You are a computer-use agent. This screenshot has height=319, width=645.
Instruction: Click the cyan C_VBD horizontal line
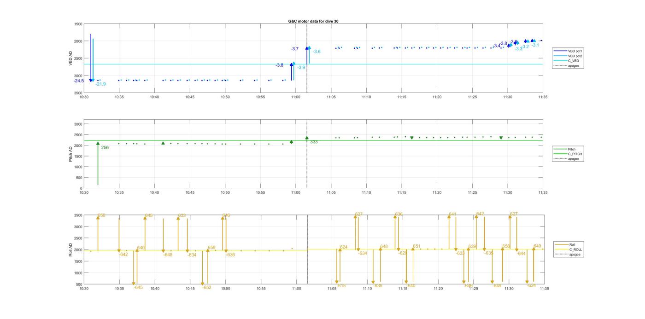313,64
